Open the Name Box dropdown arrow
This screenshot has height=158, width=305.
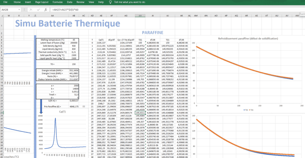coord(19,10)
